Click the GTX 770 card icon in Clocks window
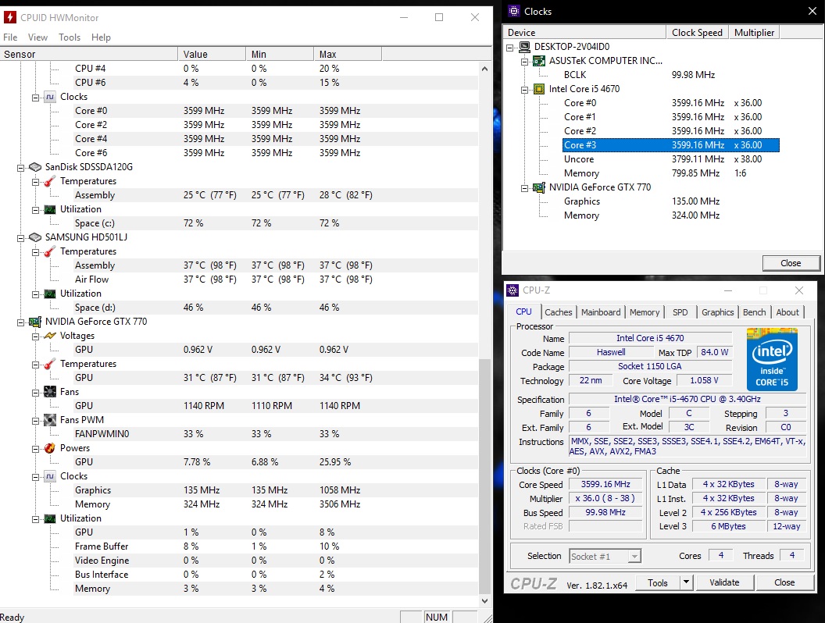 539,187
